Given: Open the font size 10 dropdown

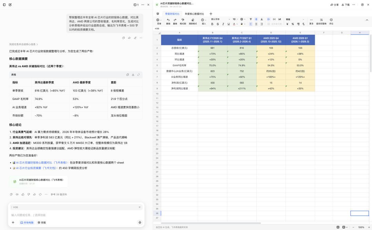Looking at the screenshot, I should click(235, 19).
